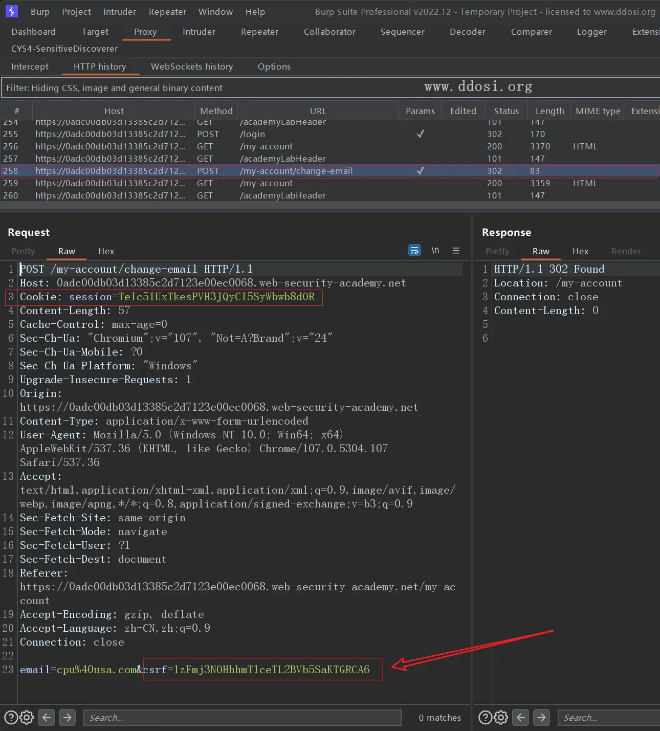Go to next match in Request search
This screenshot has height=731, width=660.
tap(67, 717)
